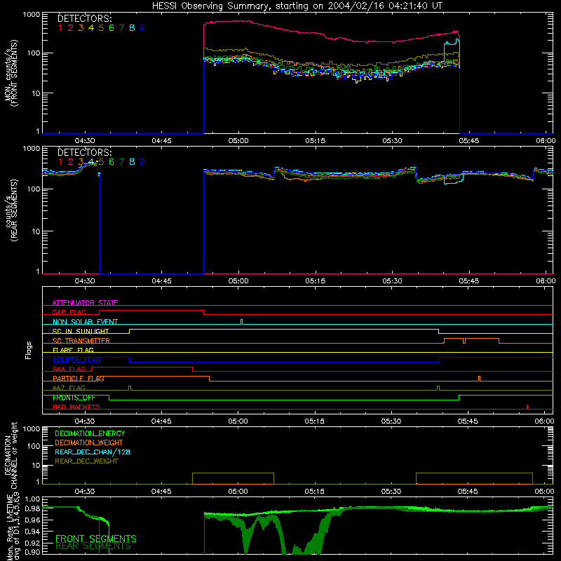Click the FRONT SEGMENTS legend in livetime plot

coord(96,539)
